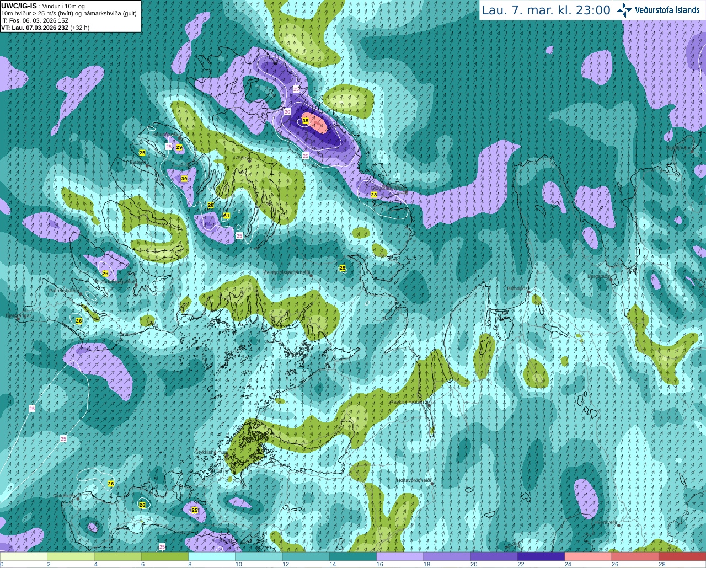The height and width of the screenshot is (568, 706).
Task: Click the yellow 28 gust marker near Gjögurflugvöllur
Action: pyautogui.click(x=374, y=195)
